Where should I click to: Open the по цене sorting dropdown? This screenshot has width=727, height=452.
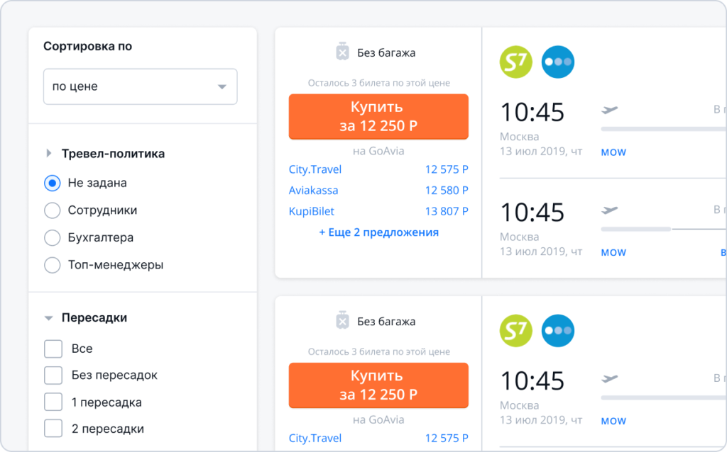tap(141, 86)
